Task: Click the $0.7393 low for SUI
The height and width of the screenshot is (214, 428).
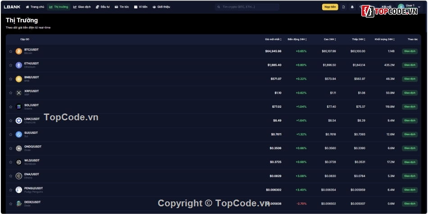Action: tap(360, 135)
